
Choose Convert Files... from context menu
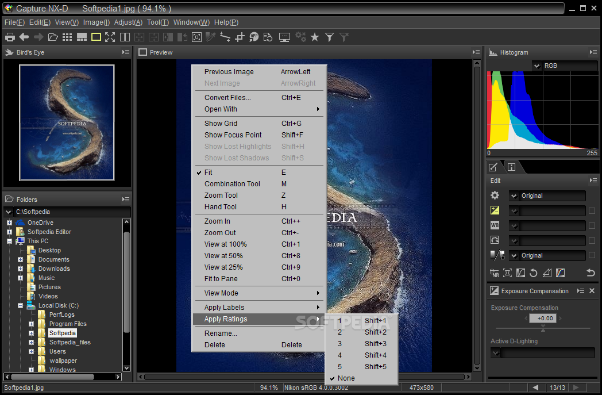[259, 98]
